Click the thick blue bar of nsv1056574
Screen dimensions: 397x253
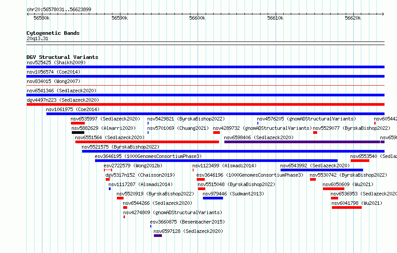coord(205,76)
